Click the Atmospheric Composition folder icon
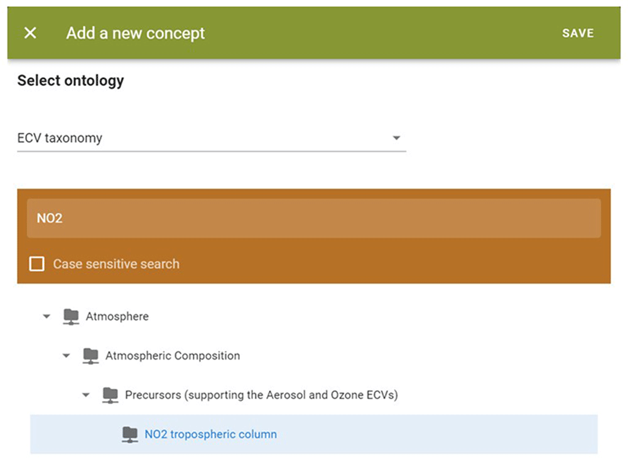This screenshot has height=463, width=628. pos(91,356)
